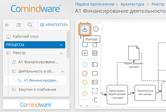
Task: Pick the yellow intermediate event circle
Action: pyautogui.click(x=85, y=82)
